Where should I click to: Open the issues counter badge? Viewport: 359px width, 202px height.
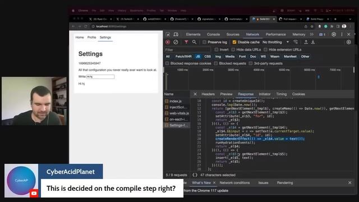[x=322, y=34]
